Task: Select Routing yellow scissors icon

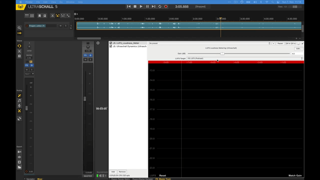Action: click(x=19, y=111)
